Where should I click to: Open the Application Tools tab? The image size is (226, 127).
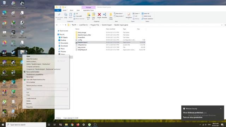89,10
